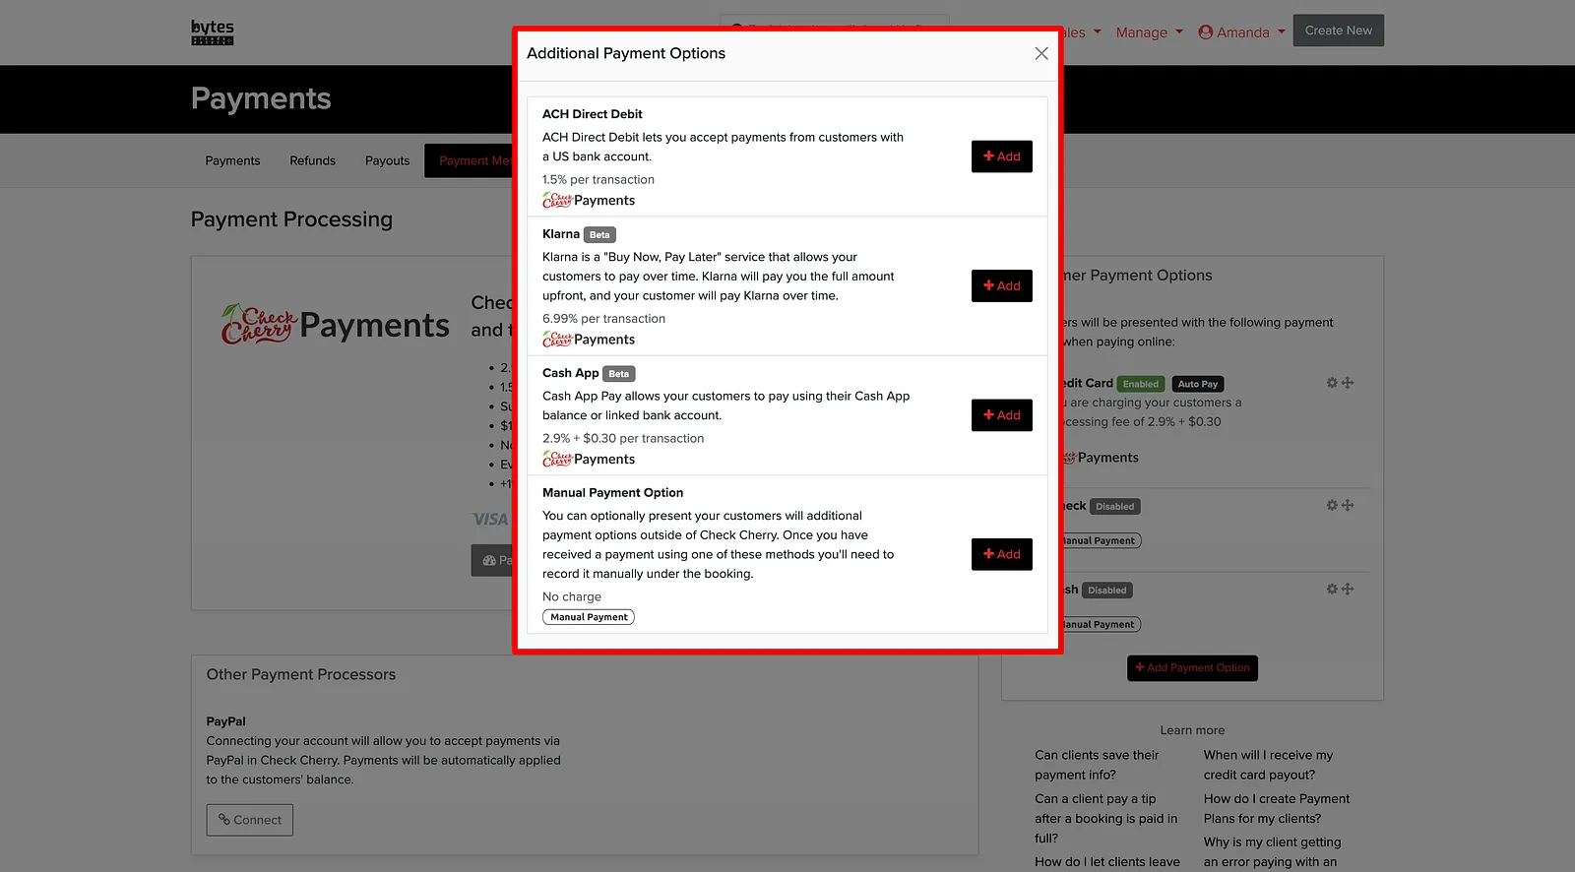Image resolution: width=1575 pixels, height=872 pixels.
Task: Click the PayPal Connect button
Action: [x=250, y=820]
